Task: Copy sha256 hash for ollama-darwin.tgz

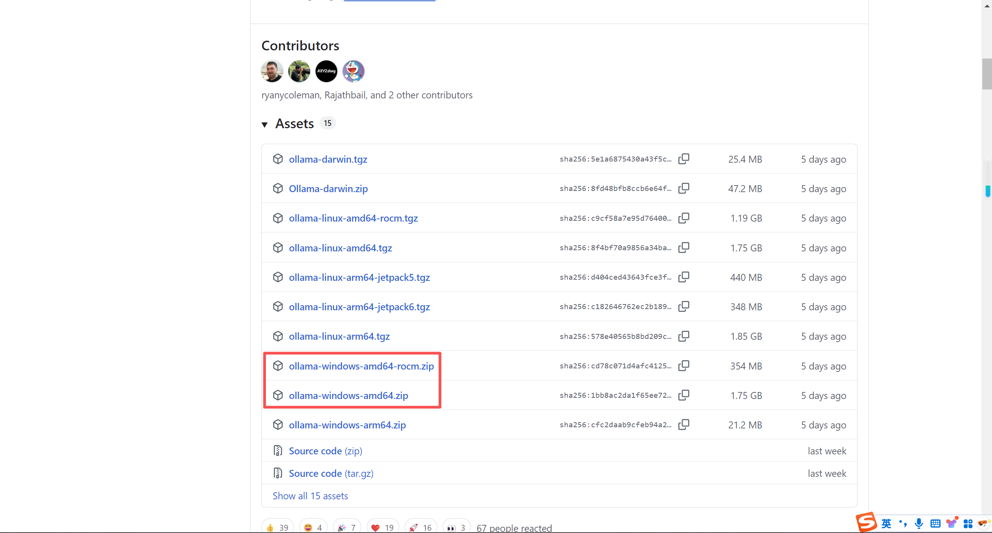Action: click(x=683, y=159)
